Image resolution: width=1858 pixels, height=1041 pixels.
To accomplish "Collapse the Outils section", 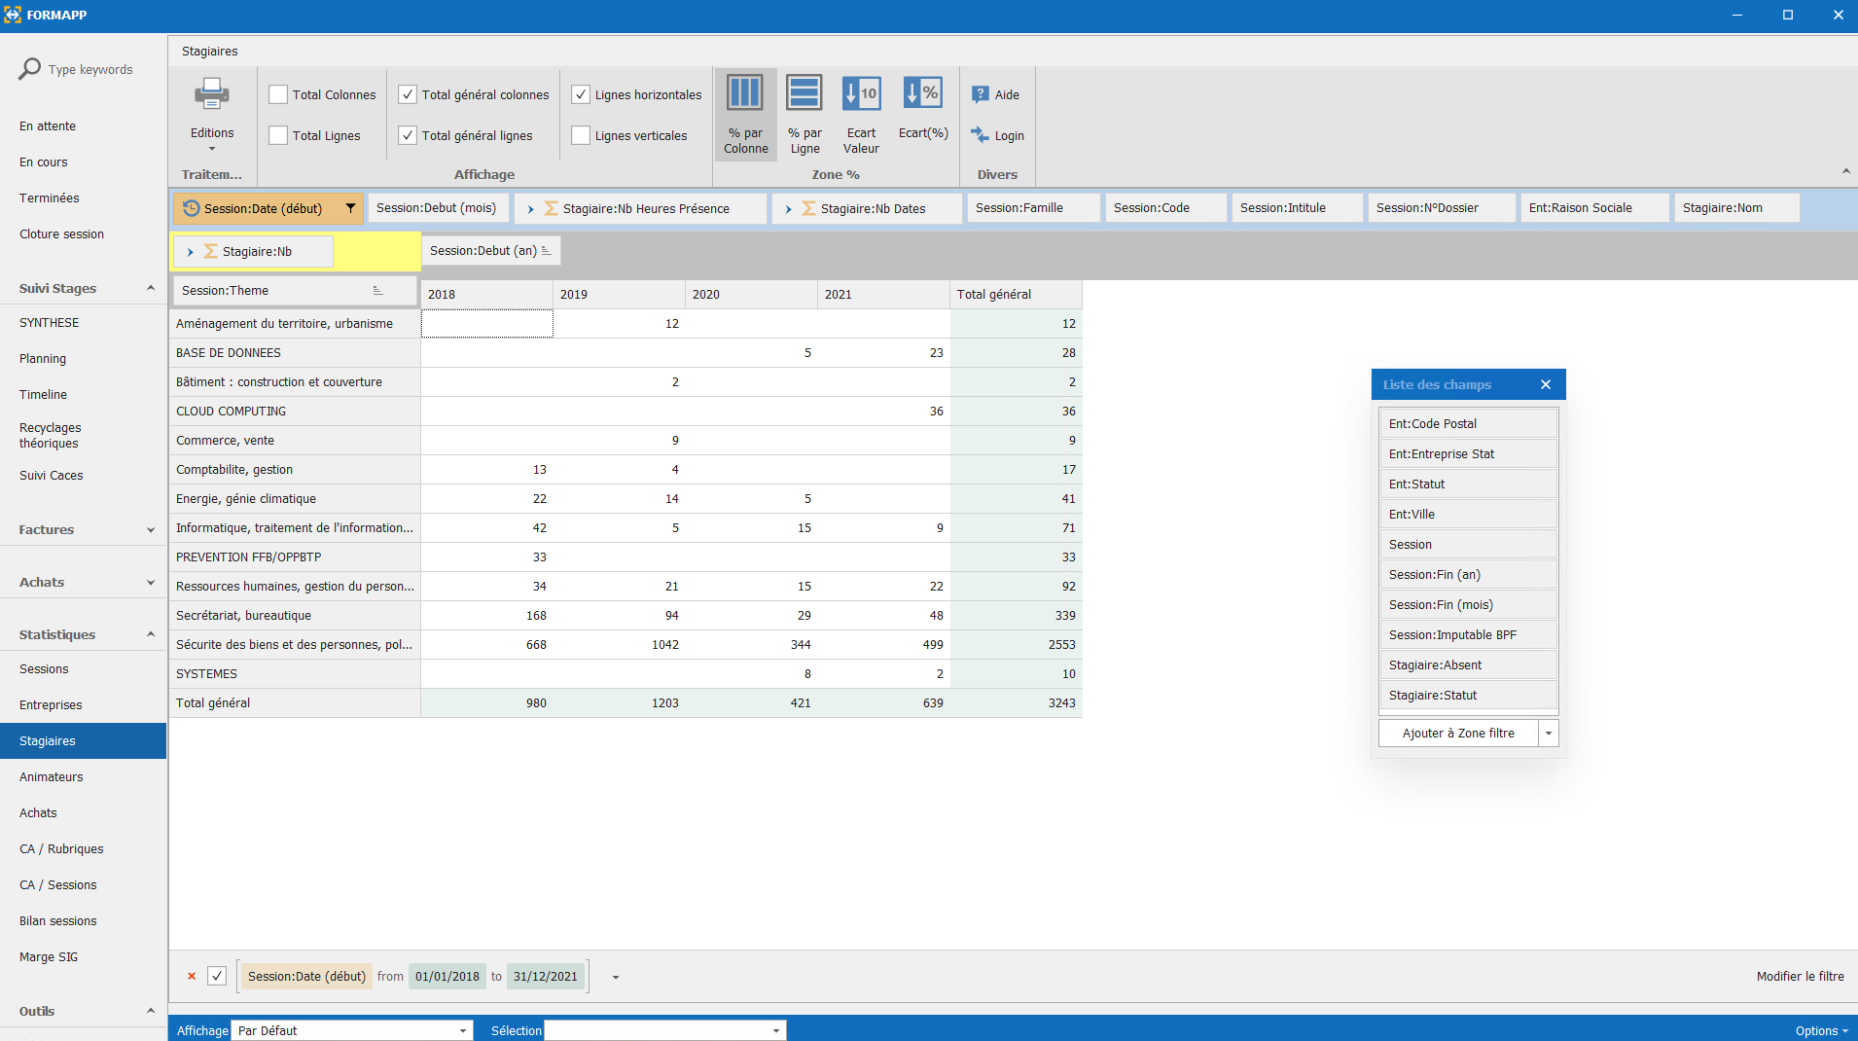I will click(x=151, y=1011).
